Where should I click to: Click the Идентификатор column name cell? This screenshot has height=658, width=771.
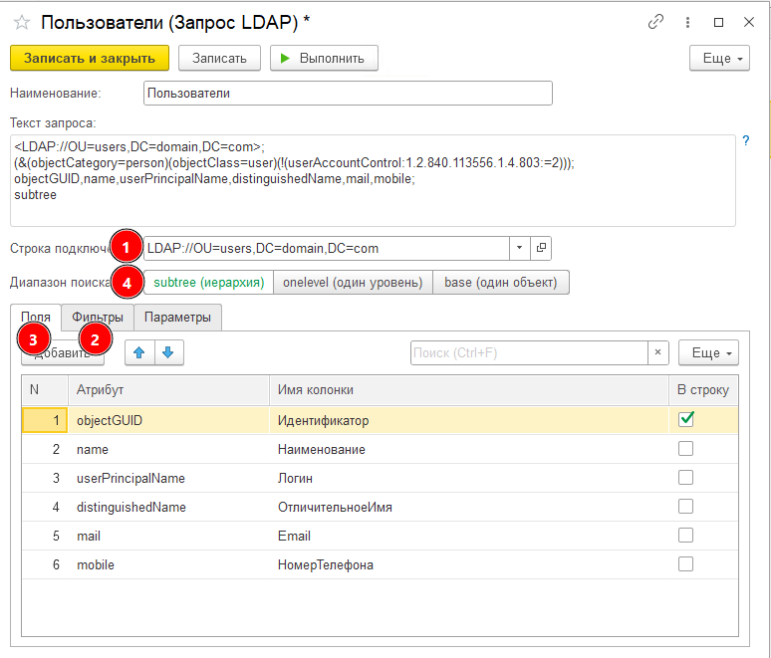tap(469, 420)
